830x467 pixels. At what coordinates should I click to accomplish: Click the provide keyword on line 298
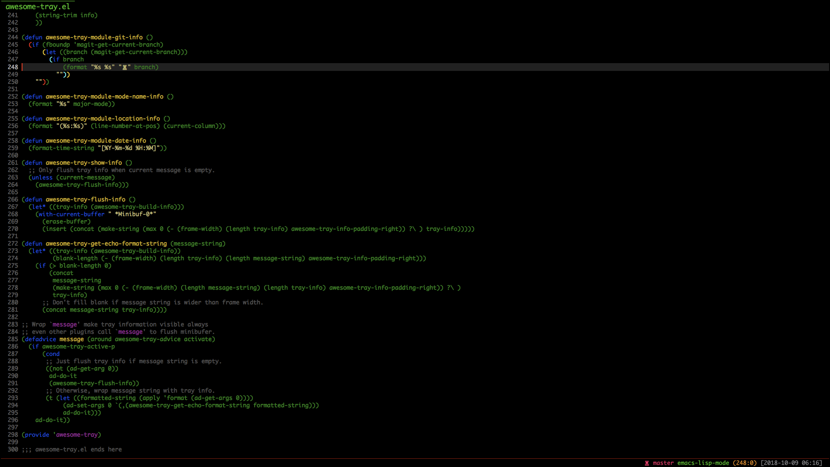point(37,435)
